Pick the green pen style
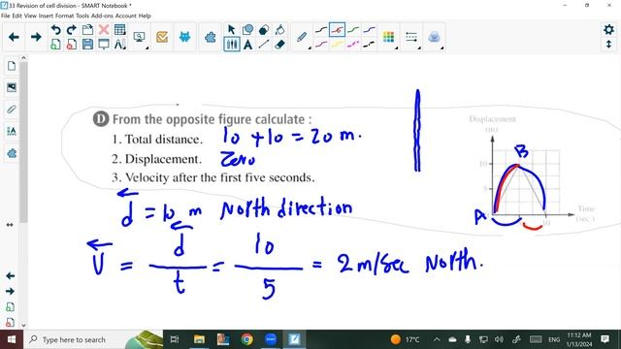Screen dimensions: 621x349 pos(353,30)
